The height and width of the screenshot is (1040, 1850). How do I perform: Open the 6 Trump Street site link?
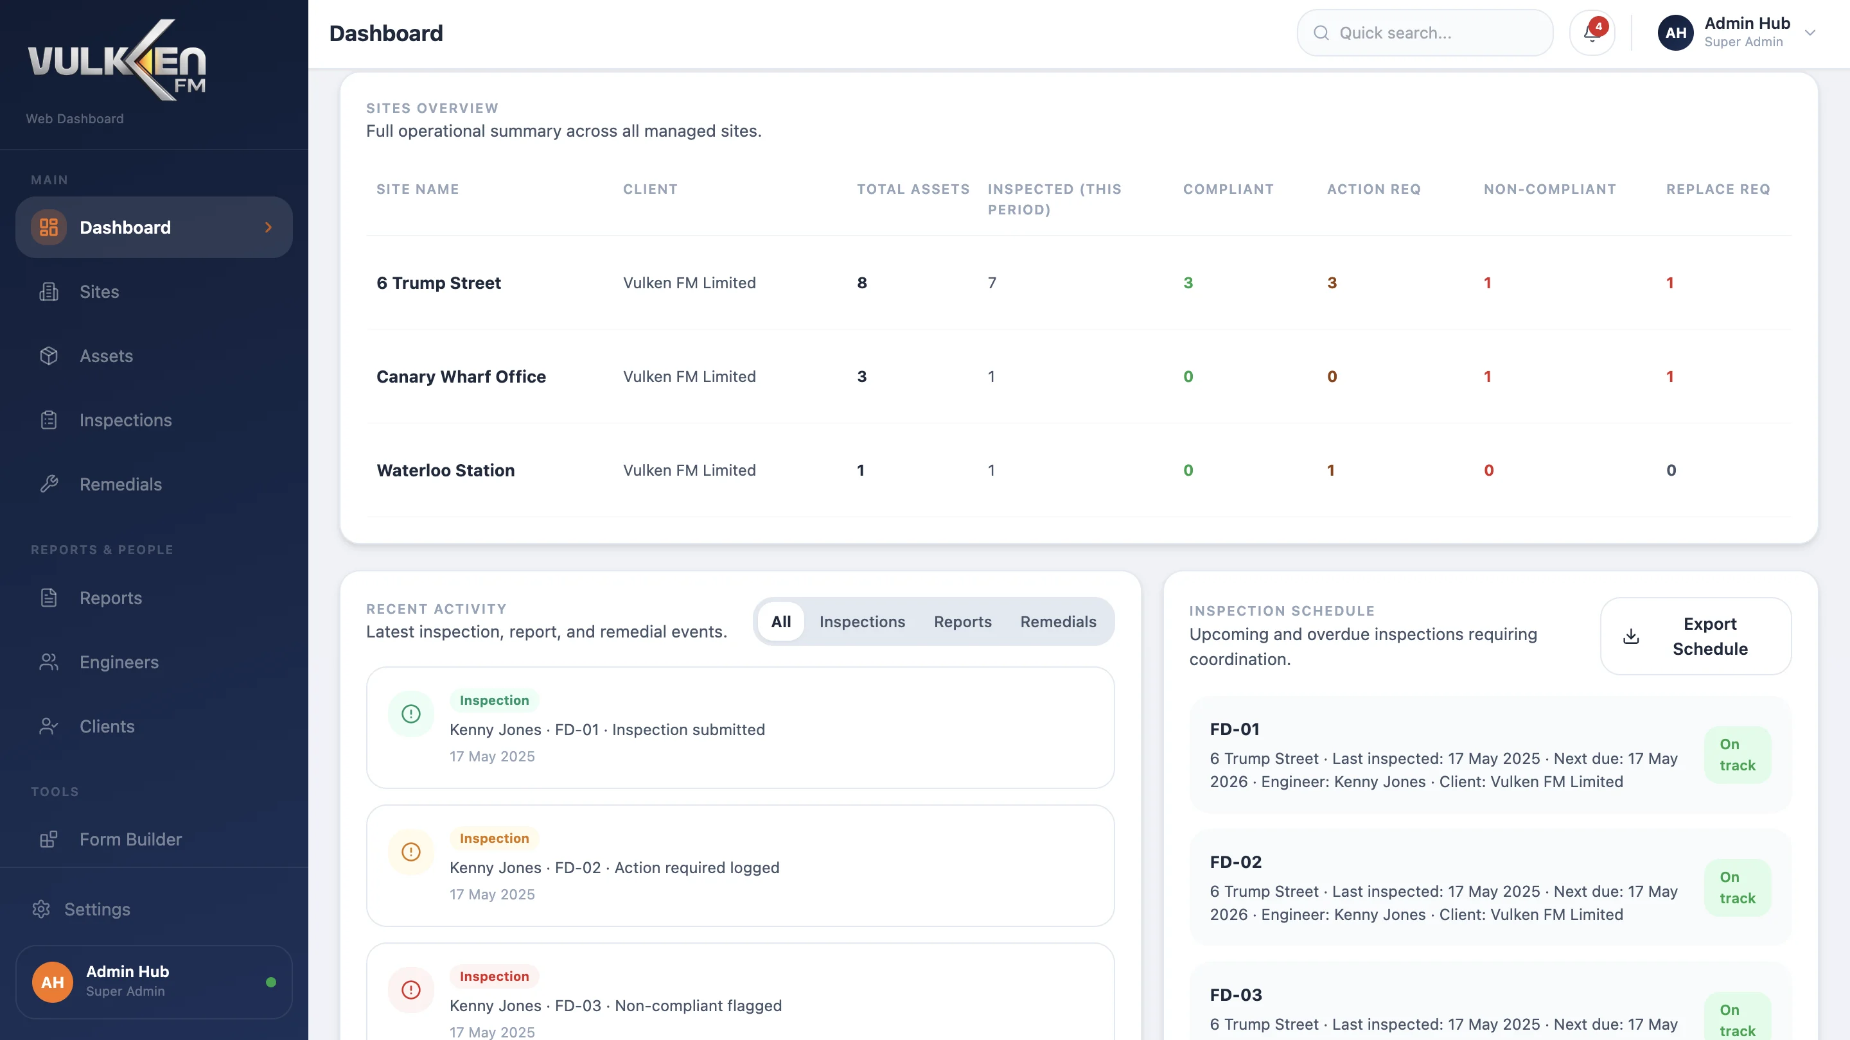pyautogui.click(x=439, y=282)
